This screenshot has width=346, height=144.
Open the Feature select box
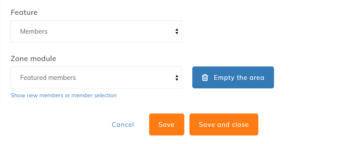tap(96, 31)
